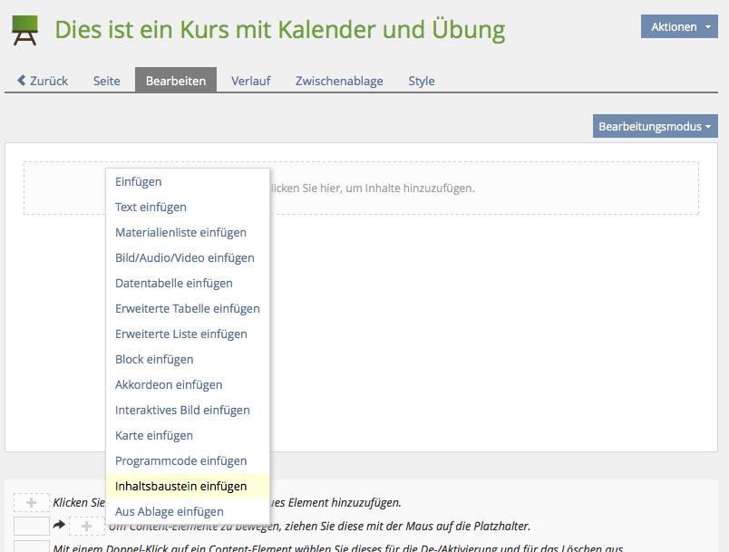Select Karte einfügen menu item
729x552 pixels.
tap(154, 436)
